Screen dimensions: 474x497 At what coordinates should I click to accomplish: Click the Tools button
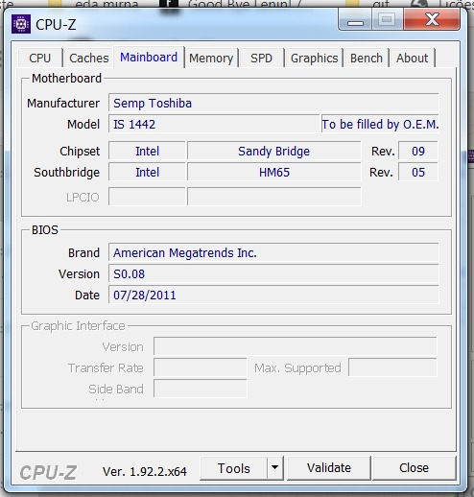point(233,468)
